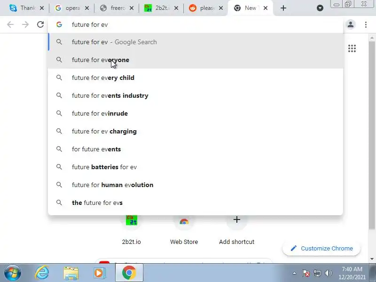Click the address bar text field
The height and width of the screenshot is (282, 376).
coord(196,24)
